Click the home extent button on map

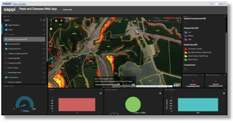pyautogui.click(x=51, y=29)
